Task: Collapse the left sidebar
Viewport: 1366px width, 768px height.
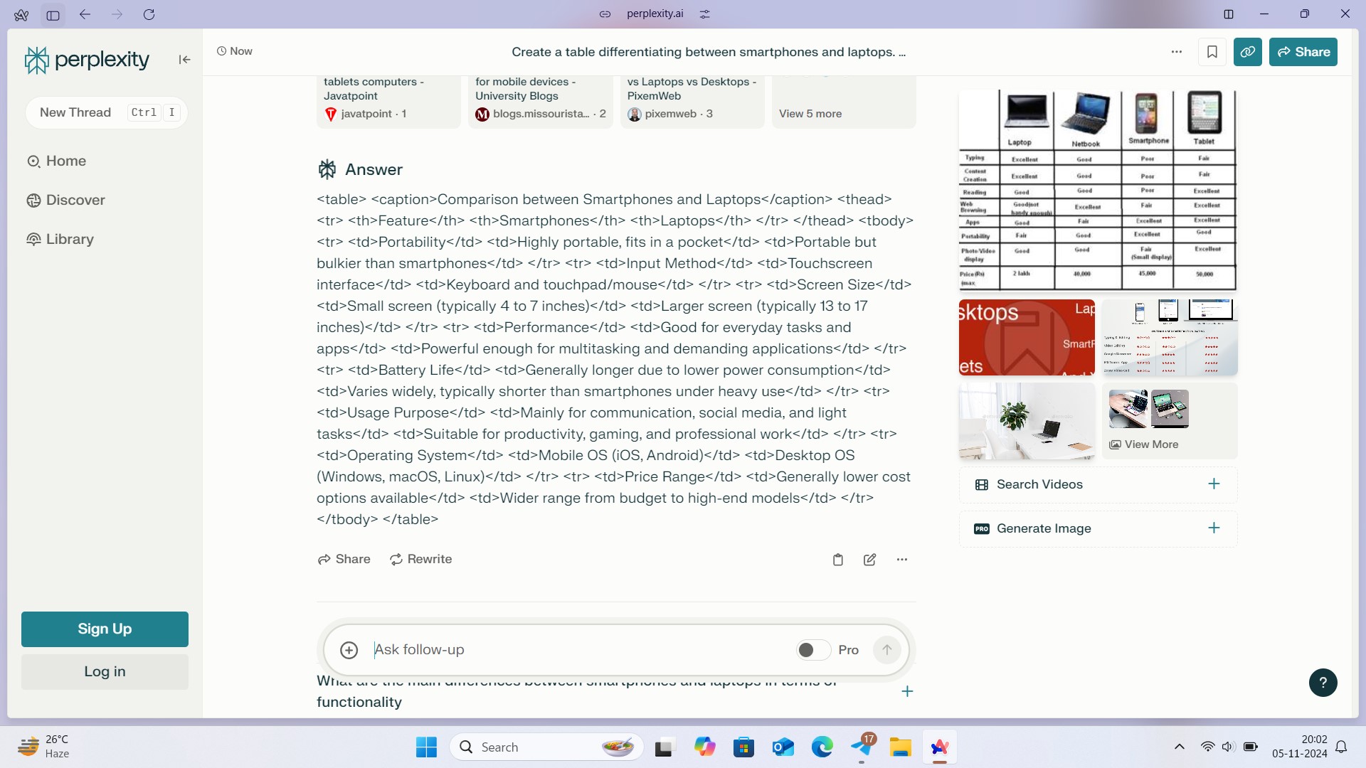Action: (184, 60)
